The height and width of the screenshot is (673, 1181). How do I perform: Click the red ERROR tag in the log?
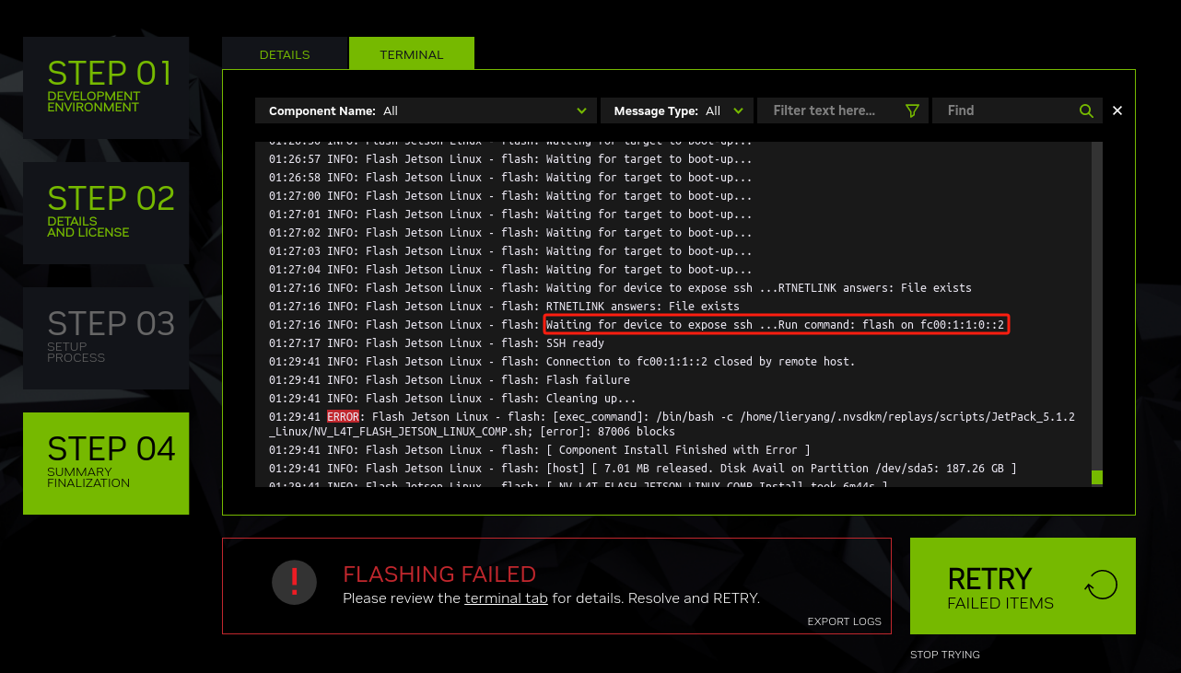pos(343,417)
